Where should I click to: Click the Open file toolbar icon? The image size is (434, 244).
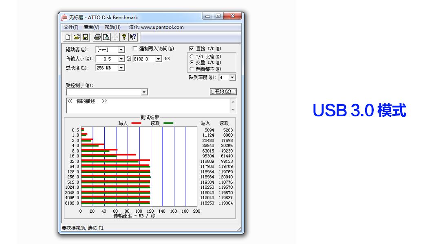(x=77, y=37)
